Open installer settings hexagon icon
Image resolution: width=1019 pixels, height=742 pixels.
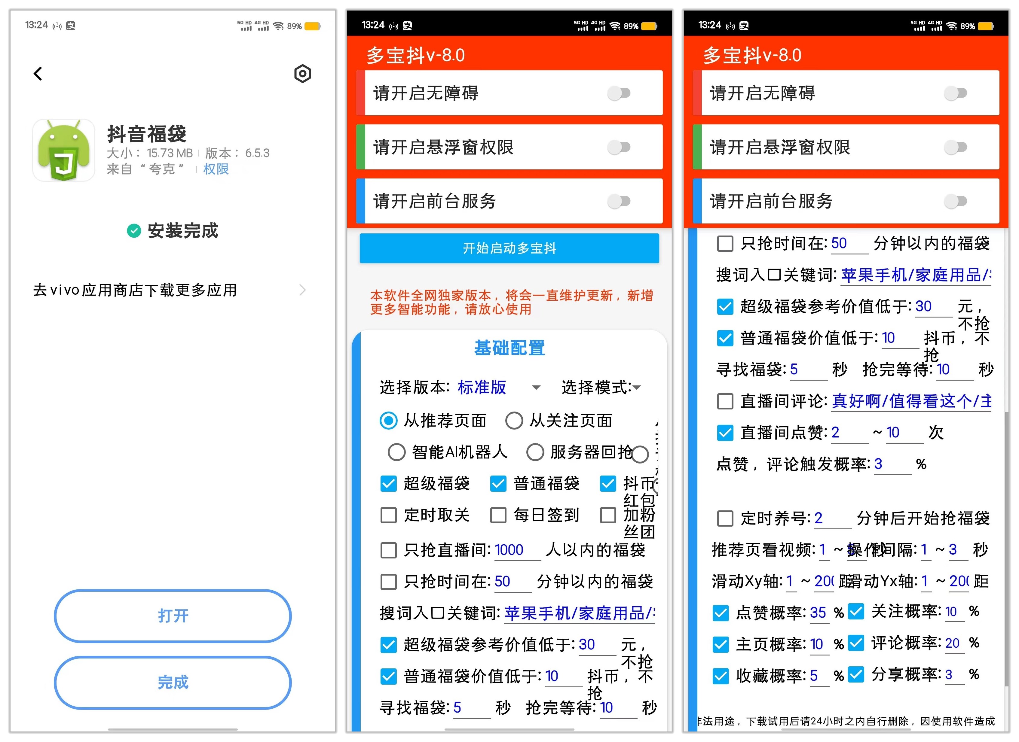302,74
